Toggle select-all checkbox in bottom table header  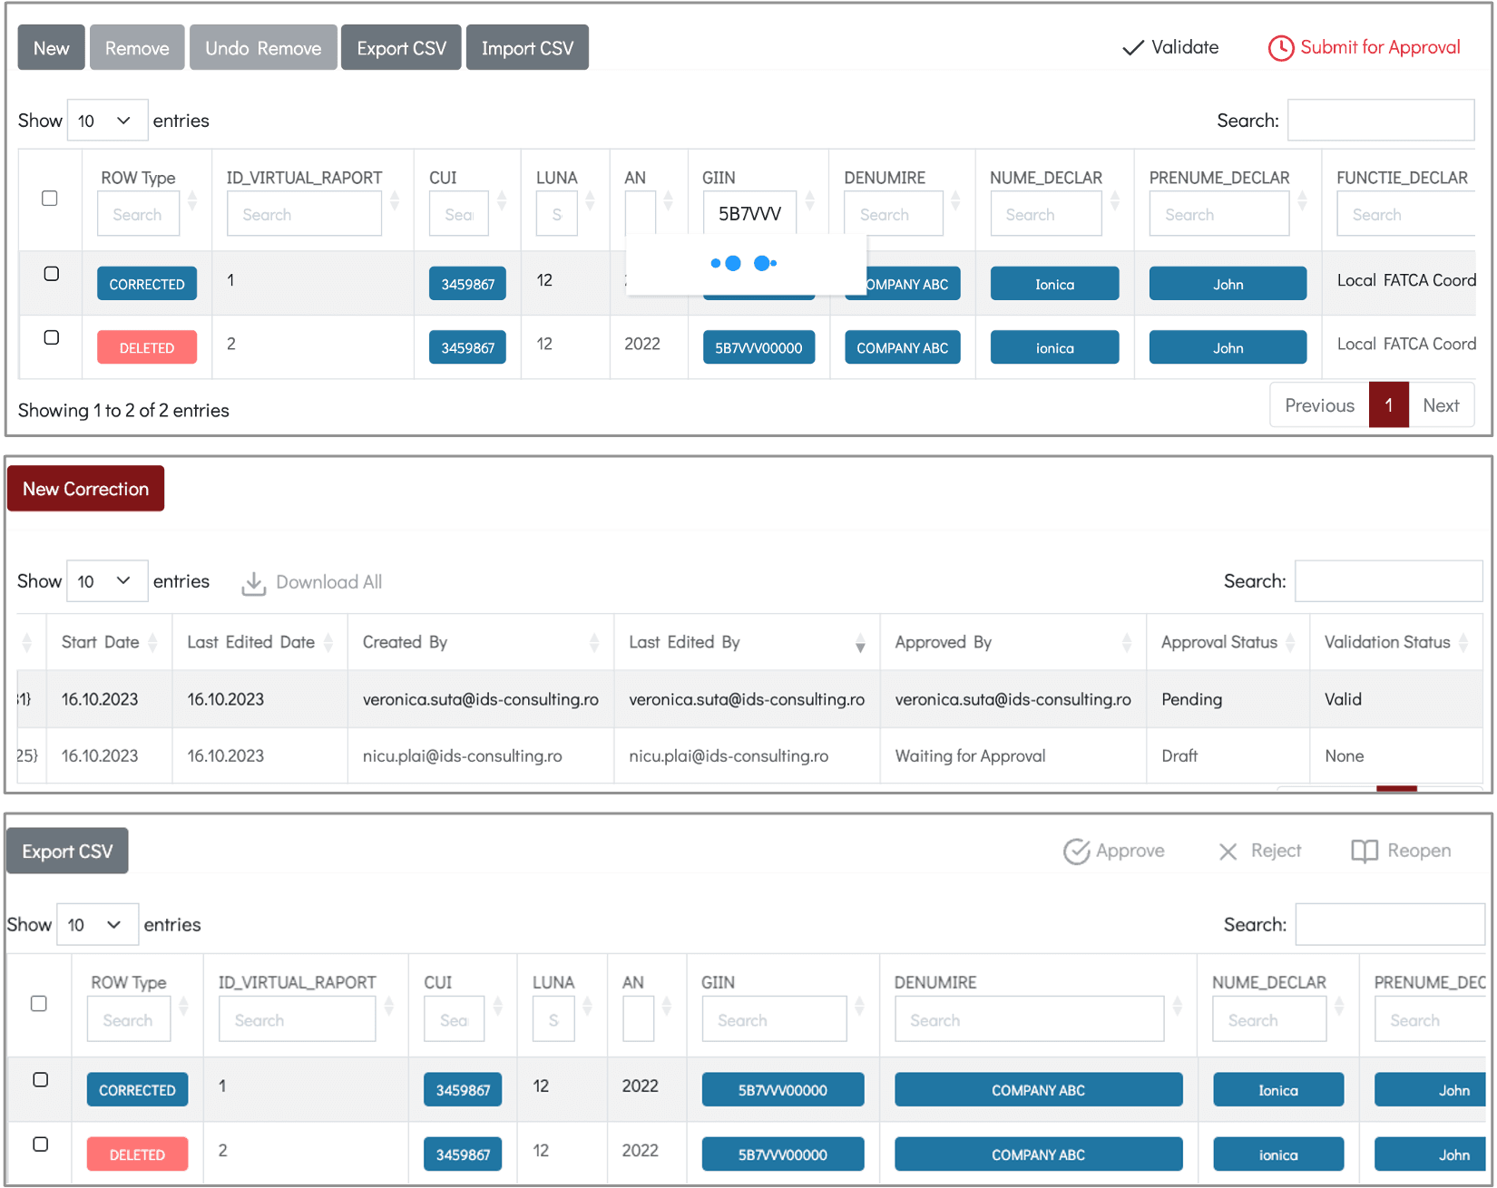39,1003
